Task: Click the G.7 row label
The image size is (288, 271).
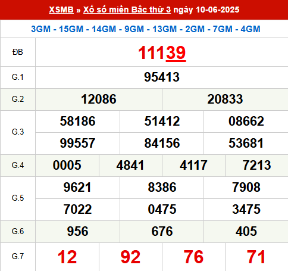Action: (18, 257)
